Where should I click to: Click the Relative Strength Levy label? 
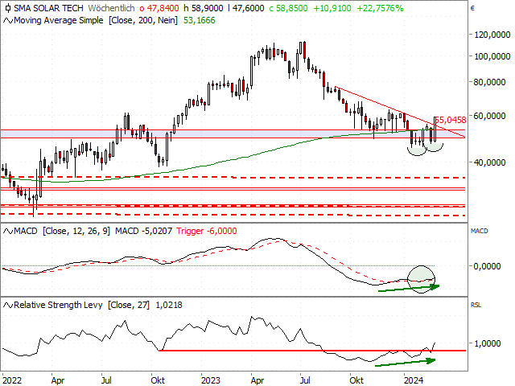click(58, 306)
